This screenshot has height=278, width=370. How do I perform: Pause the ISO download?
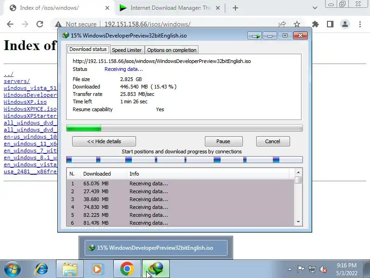(x=223, y=141)
